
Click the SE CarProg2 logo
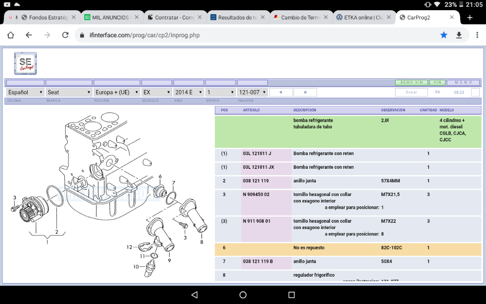pos(25,63)
